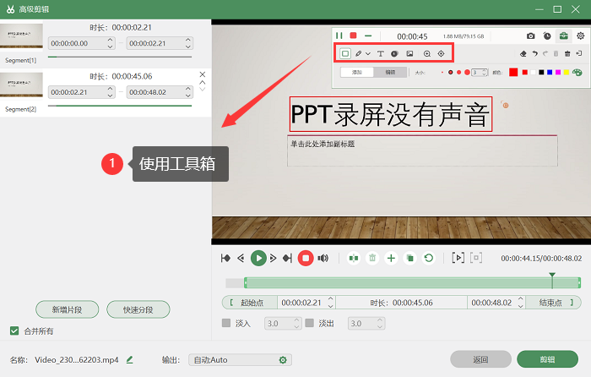
Task: Move Segment[2] up in the list
Action: (203, 82)
